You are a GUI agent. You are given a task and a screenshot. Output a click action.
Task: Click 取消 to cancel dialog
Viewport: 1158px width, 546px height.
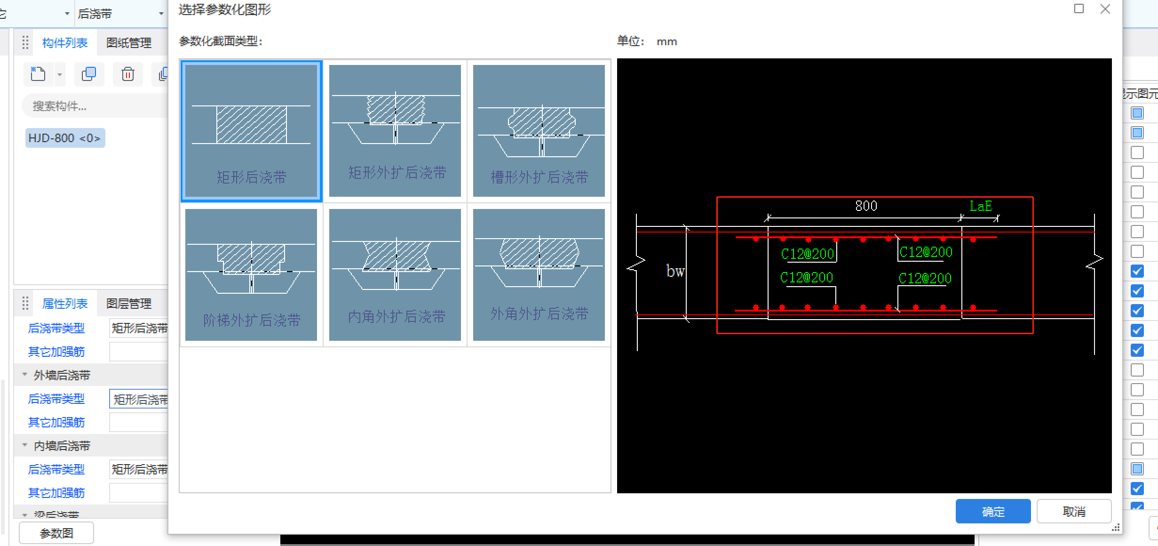click(1074, 511)
